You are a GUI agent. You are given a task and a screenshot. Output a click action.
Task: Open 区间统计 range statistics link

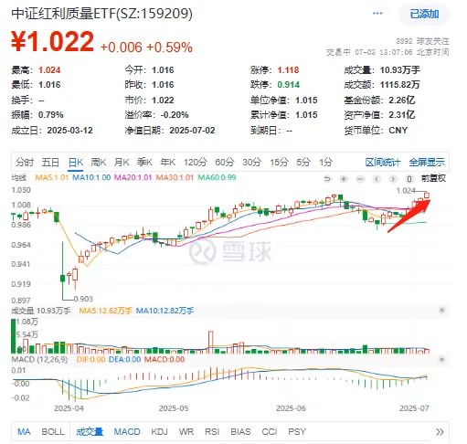(383, 162)
